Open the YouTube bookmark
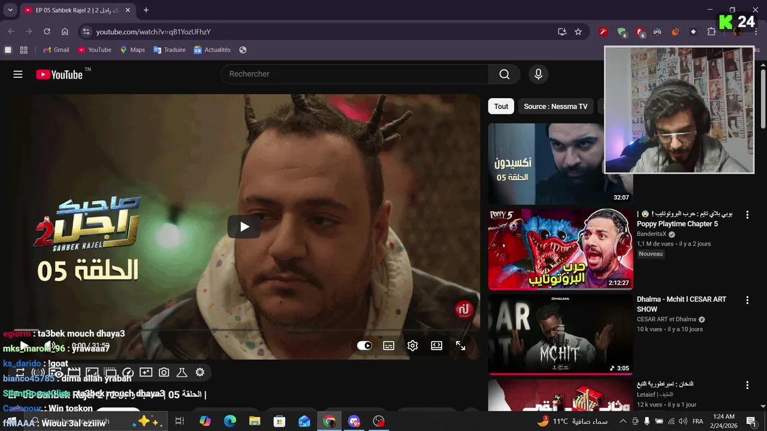Viewport: 767px width, 431px height. click(94, 50)
